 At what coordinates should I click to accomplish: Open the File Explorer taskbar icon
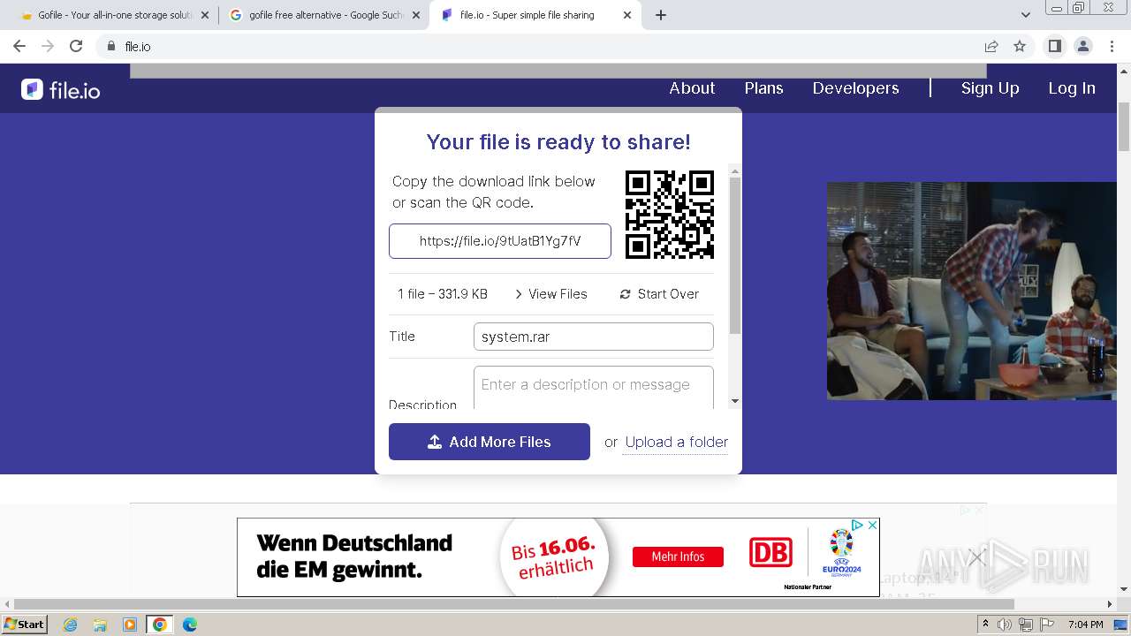[100, 625]
